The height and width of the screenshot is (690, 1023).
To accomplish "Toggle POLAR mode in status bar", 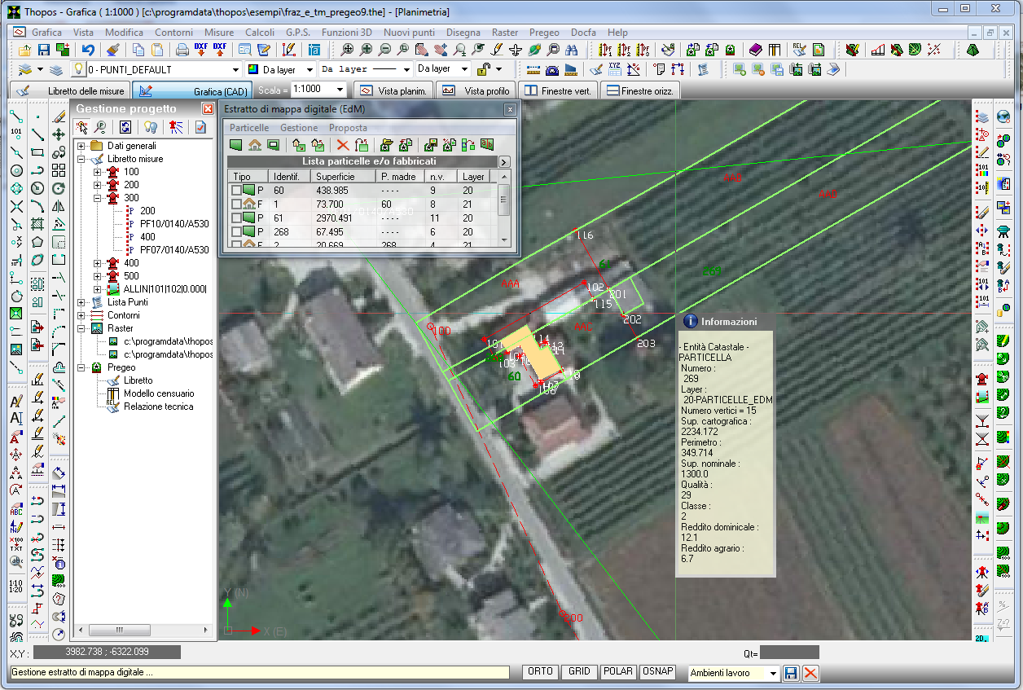I will pyautogui.click(x=618, y=672).
